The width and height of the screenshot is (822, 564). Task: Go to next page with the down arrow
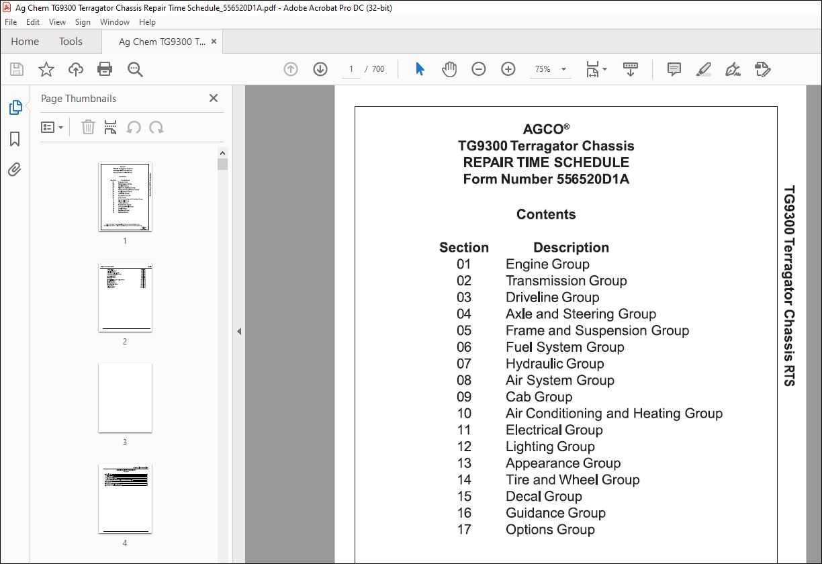(x=320, y=69)
